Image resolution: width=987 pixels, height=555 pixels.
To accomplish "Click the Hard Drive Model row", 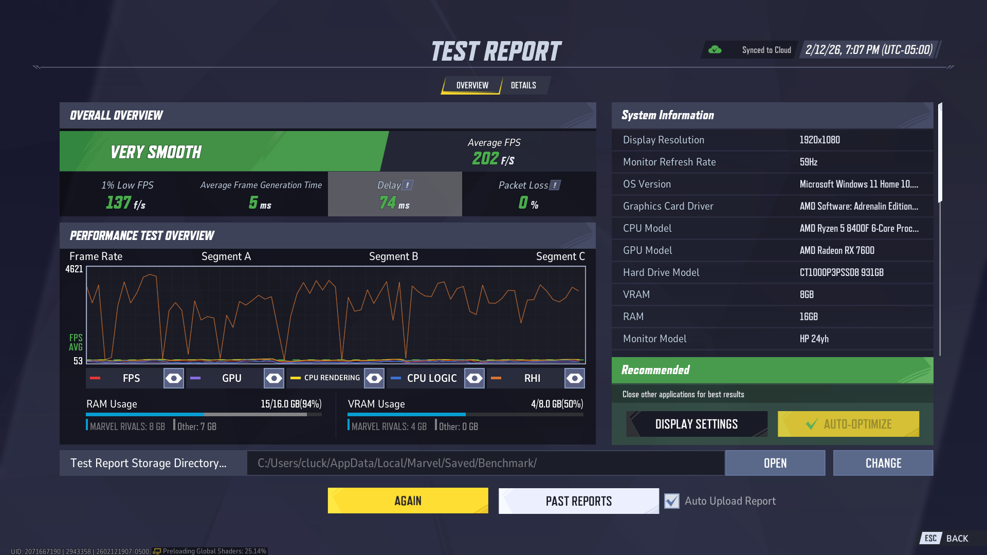I will (772, 272).
